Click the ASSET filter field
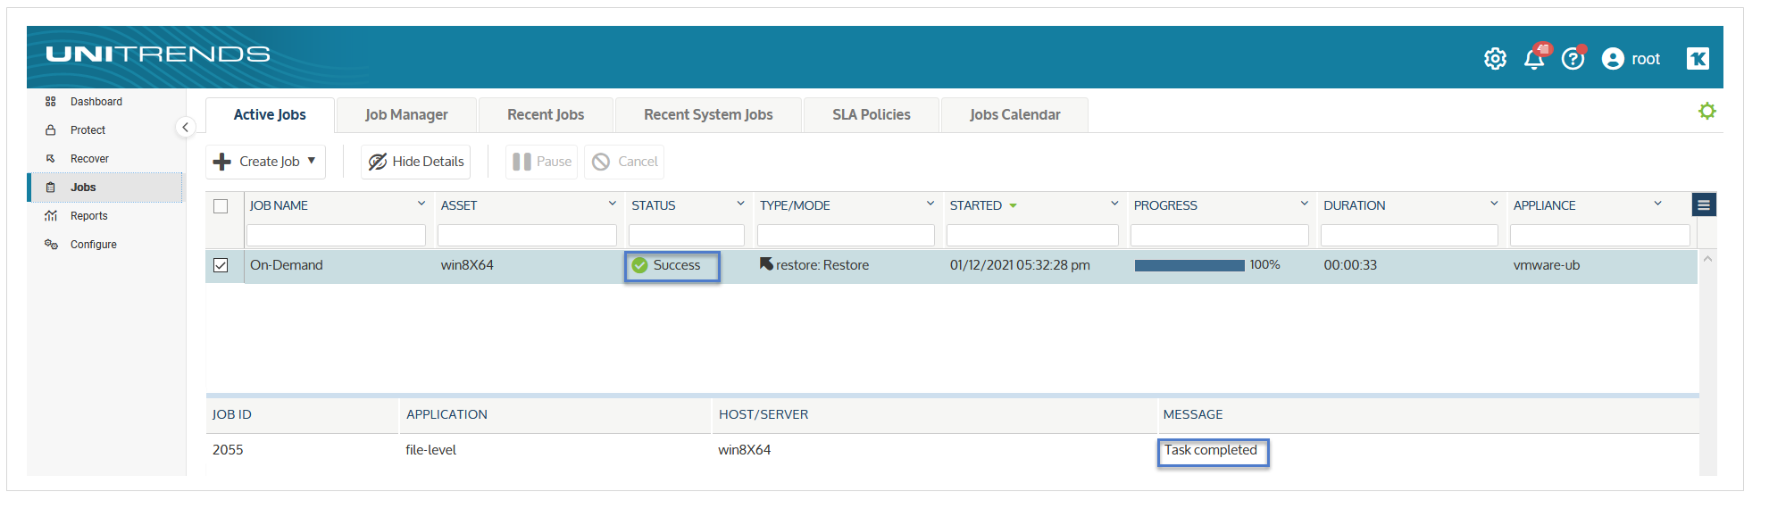 527,235
